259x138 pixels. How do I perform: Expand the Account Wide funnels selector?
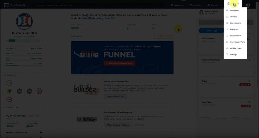(252, 12)
